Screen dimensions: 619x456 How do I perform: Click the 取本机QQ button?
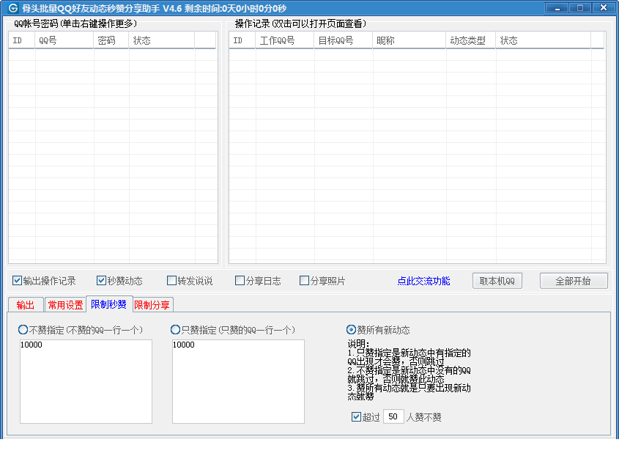pyautogui.click(x=497, y=281)
